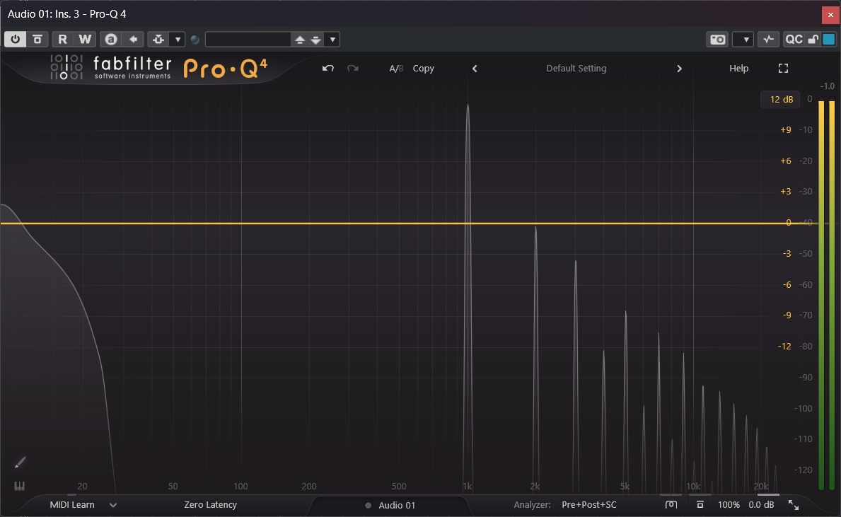Show the piano keyboard display icon
The height and width of the screenshot is (517, 841).
coord(19,486)
